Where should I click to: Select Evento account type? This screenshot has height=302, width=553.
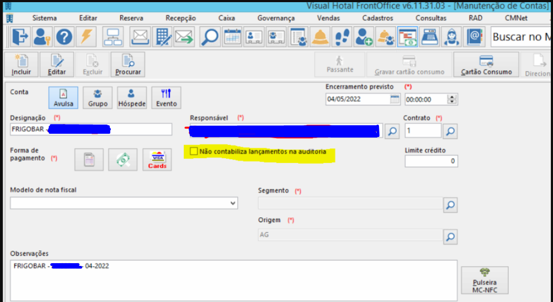point(166,98)
